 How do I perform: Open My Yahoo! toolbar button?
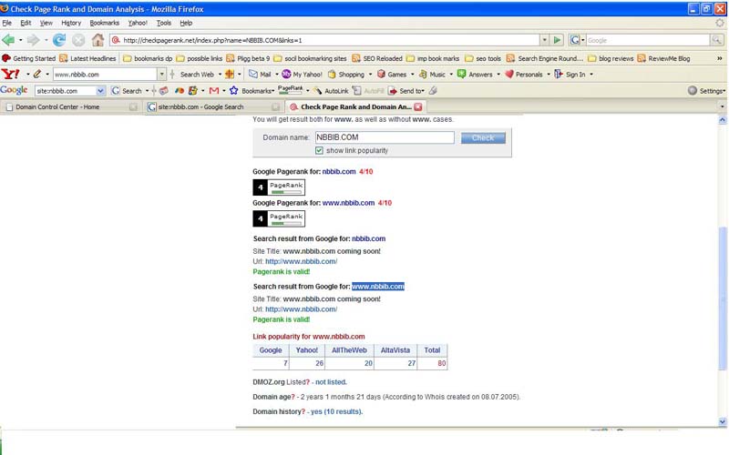pos(303,75)
